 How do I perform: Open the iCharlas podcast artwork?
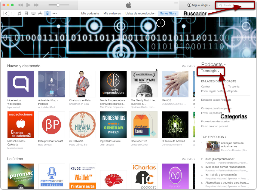click(x=144, y=176)
